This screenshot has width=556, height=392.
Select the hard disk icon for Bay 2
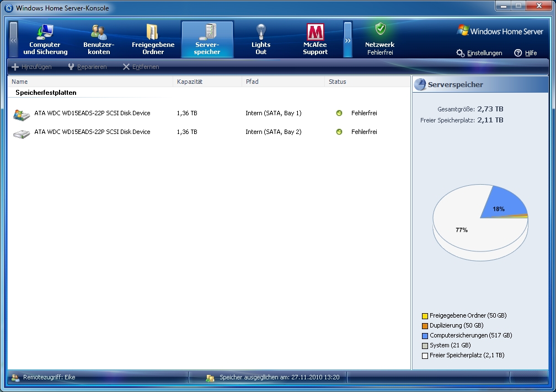pos(22,133)
